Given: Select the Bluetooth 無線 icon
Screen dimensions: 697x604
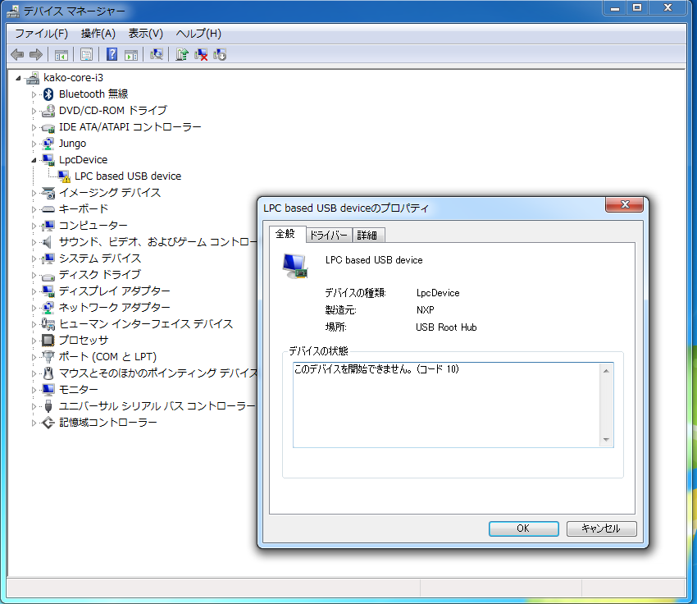Looking at the screenshot, I should click(x=48, y=94).
